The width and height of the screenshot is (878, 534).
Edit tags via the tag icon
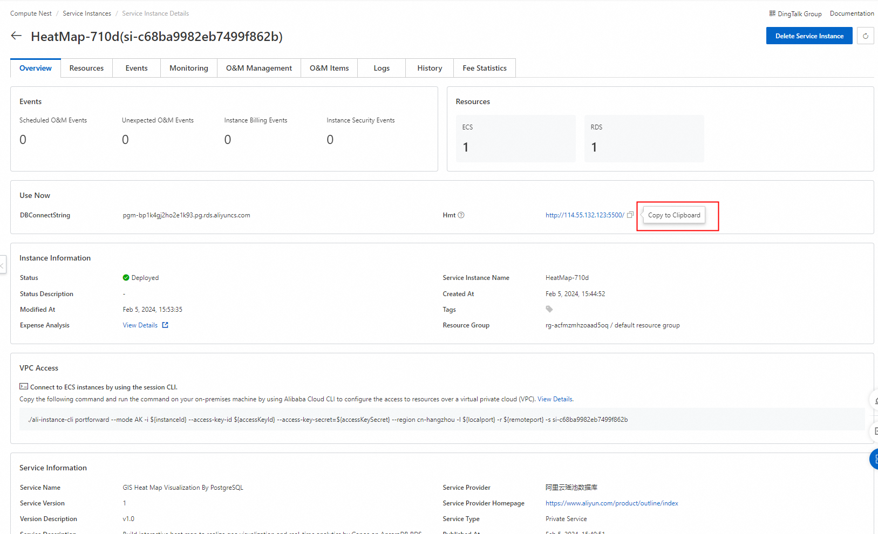click(549, 309)
